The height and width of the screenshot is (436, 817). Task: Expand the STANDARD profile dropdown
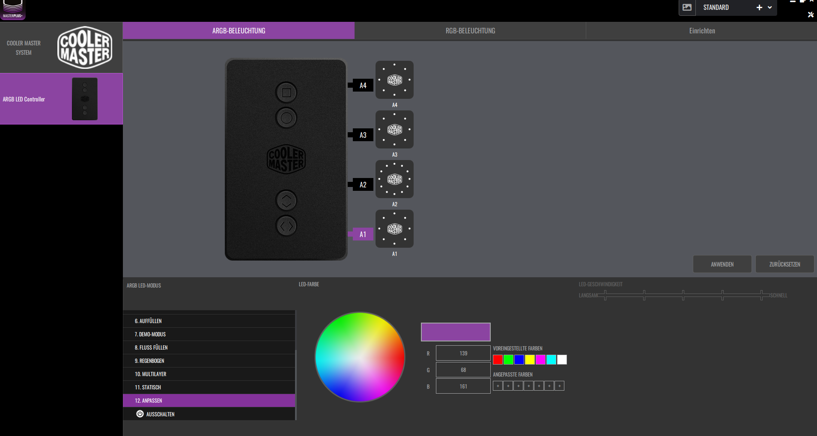pos(769,7)
